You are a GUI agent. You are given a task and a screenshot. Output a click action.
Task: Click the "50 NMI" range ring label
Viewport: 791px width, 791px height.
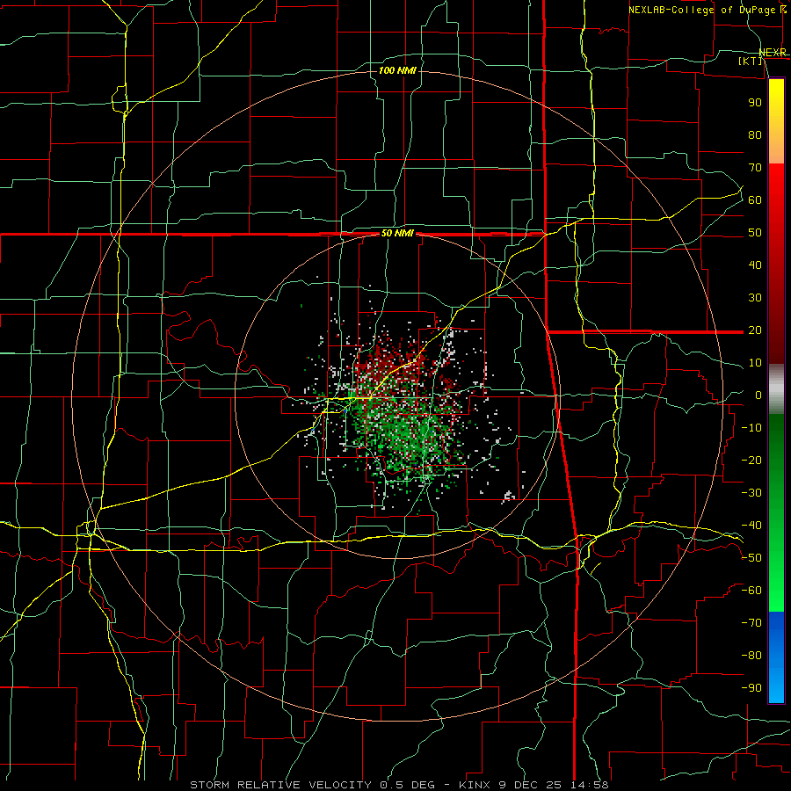397,233
